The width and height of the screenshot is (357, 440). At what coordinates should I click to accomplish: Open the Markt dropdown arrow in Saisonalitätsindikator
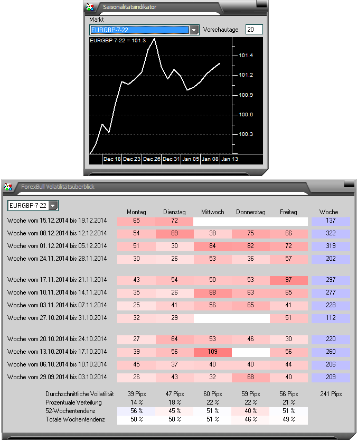point(194,30)
